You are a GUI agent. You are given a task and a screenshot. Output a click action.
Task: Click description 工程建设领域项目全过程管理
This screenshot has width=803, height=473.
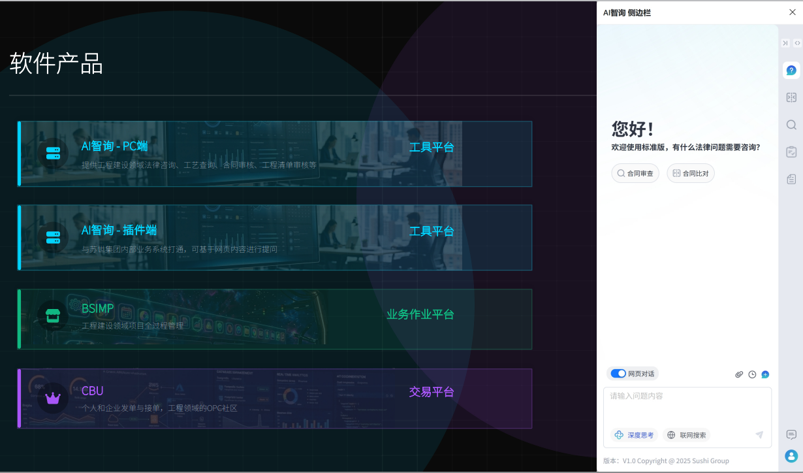(x=133, y=325)
